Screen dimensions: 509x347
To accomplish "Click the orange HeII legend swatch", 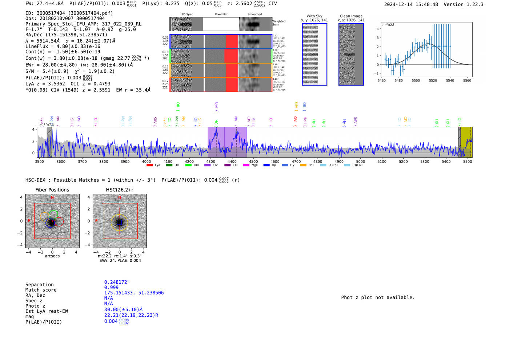I will tap(303, 165).
